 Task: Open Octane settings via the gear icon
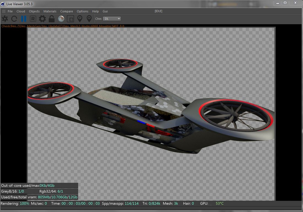click(42, 19)
